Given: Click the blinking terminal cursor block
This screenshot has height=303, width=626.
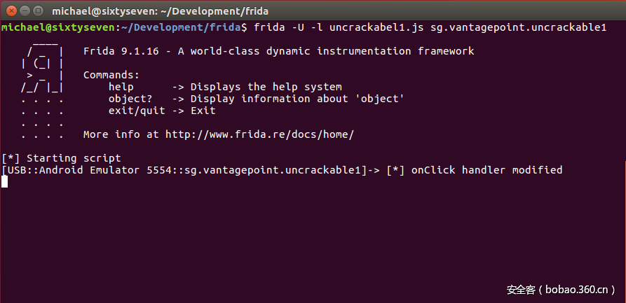Looking at the screenshot, I should tap(4, 182).
